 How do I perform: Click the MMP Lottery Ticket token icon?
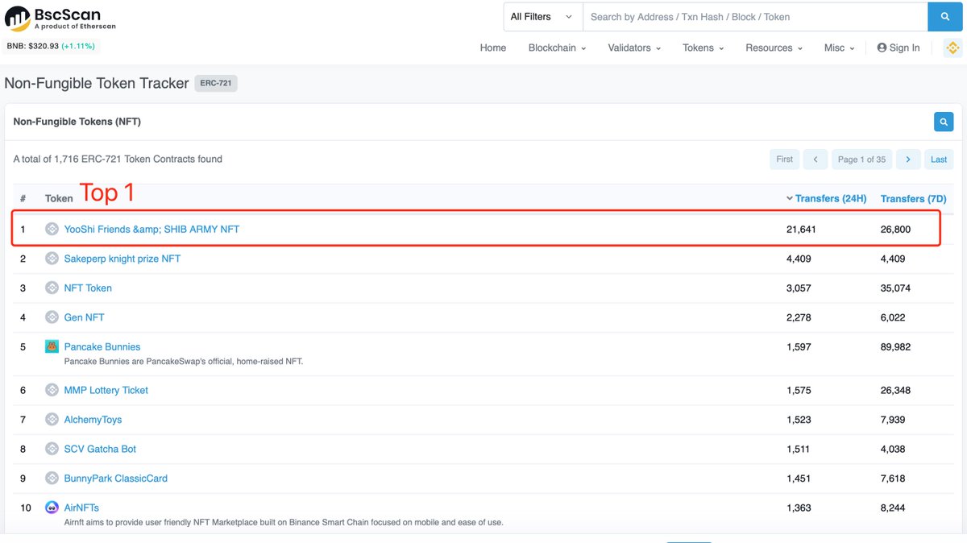(x=52, y=389)
